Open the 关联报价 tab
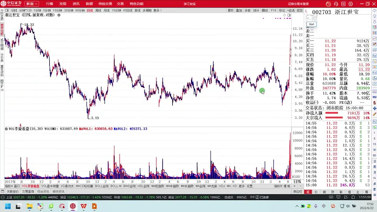 point(13,192)
